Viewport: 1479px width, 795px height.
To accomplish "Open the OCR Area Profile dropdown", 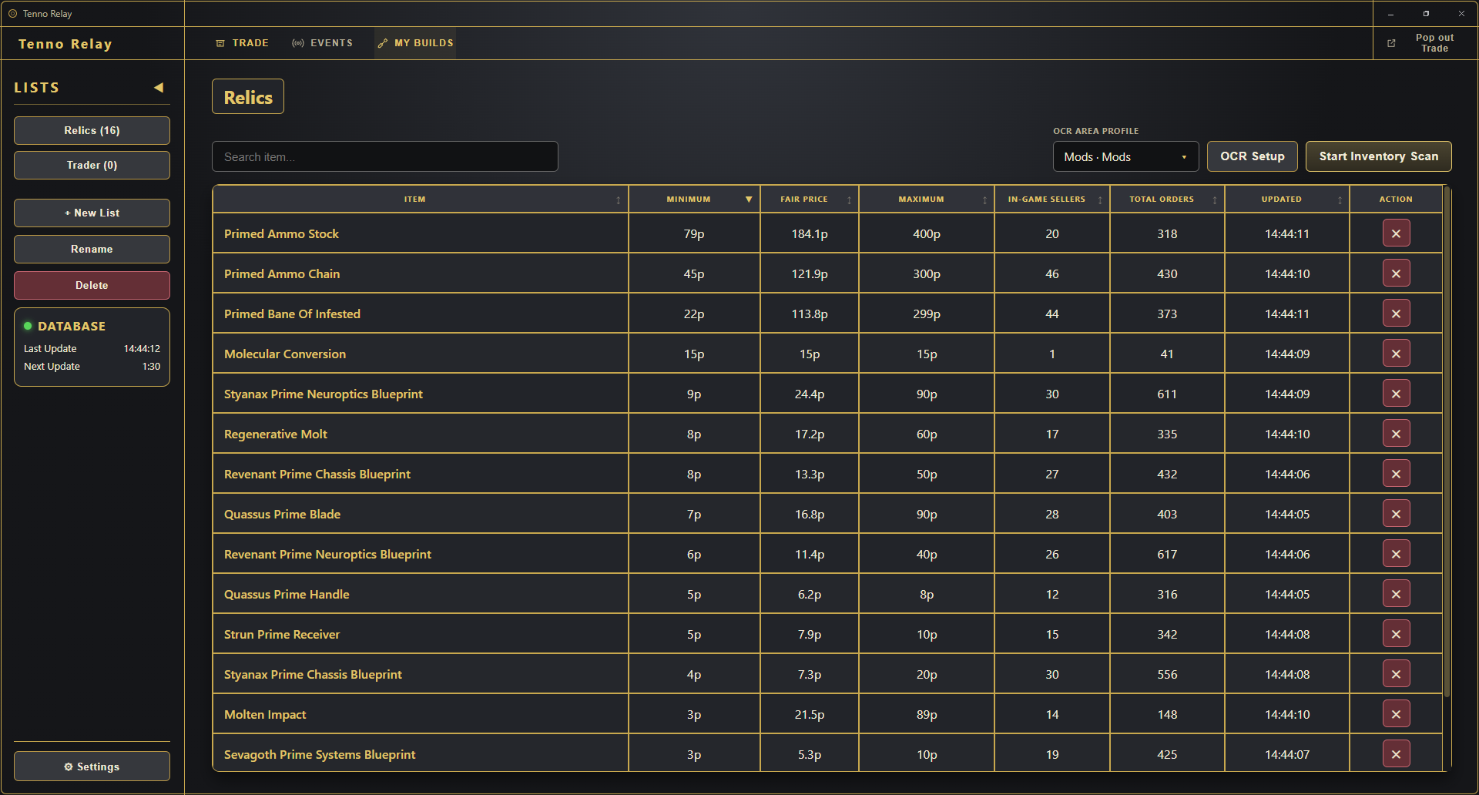I will pyautogui.click(x=1125, y=156).
